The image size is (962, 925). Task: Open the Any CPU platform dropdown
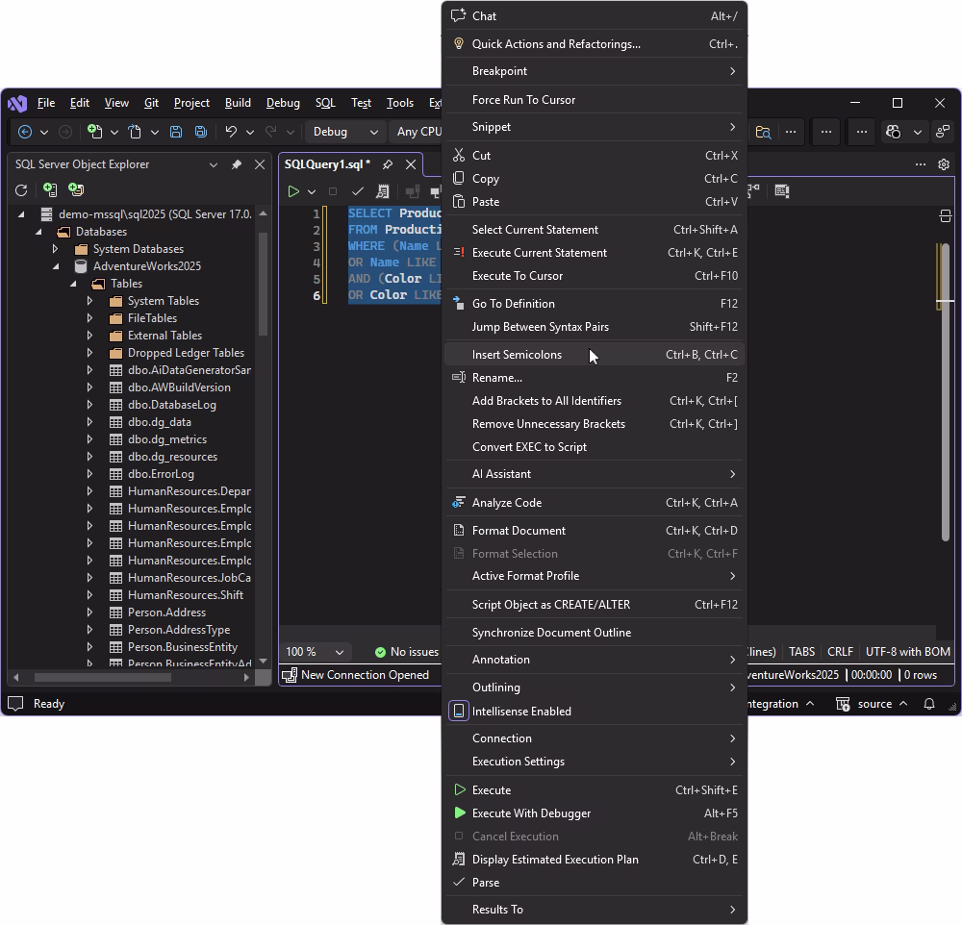(419, 132)
